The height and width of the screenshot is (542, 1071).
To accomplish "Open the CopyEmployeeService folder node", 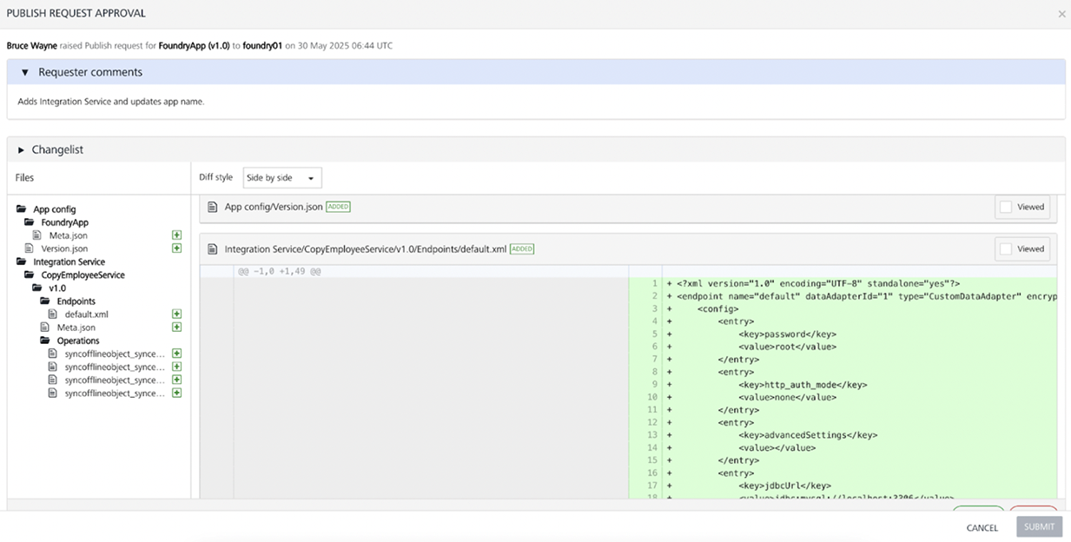I will (x=83, y=274).
